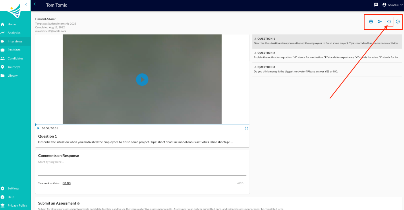
Task: Click the 00:00 time mark link
Action: (x=67, y=183)
